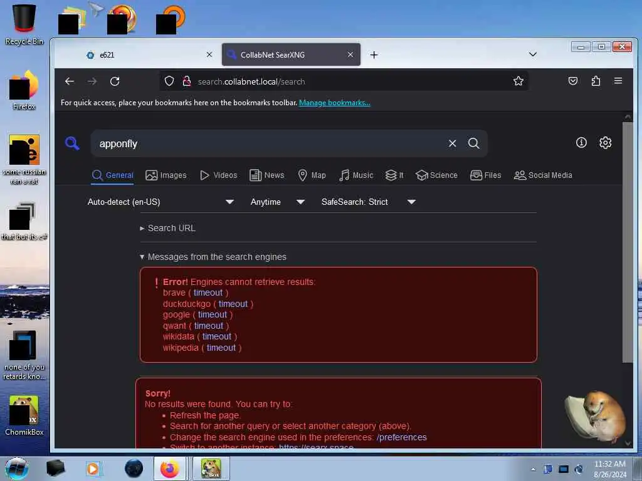Open the shield tracking protection icon

[169, 81]
